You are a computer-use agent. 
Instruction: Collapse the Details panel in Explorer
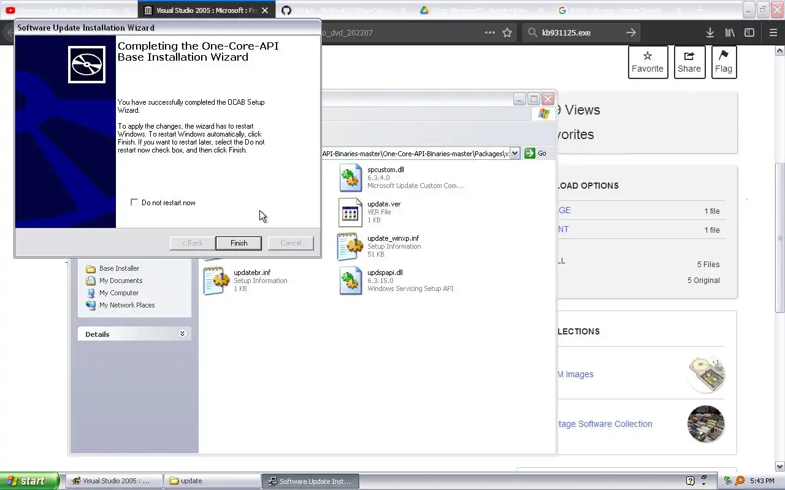pyautogui.click(x=182, y=334)
